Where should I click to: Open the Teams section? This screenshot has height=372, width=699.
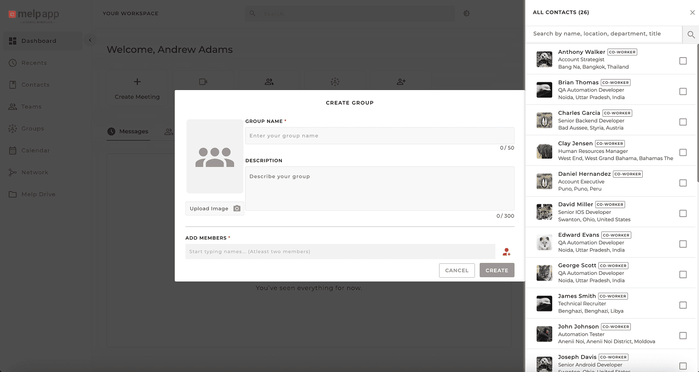pos(31,106)
